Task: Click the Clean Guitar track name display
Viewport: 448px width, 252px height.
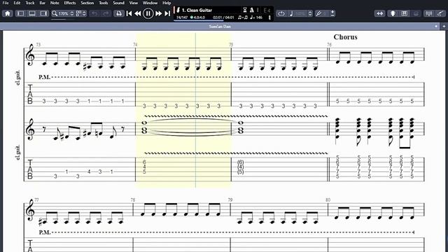Action: (x=197, y=10)
